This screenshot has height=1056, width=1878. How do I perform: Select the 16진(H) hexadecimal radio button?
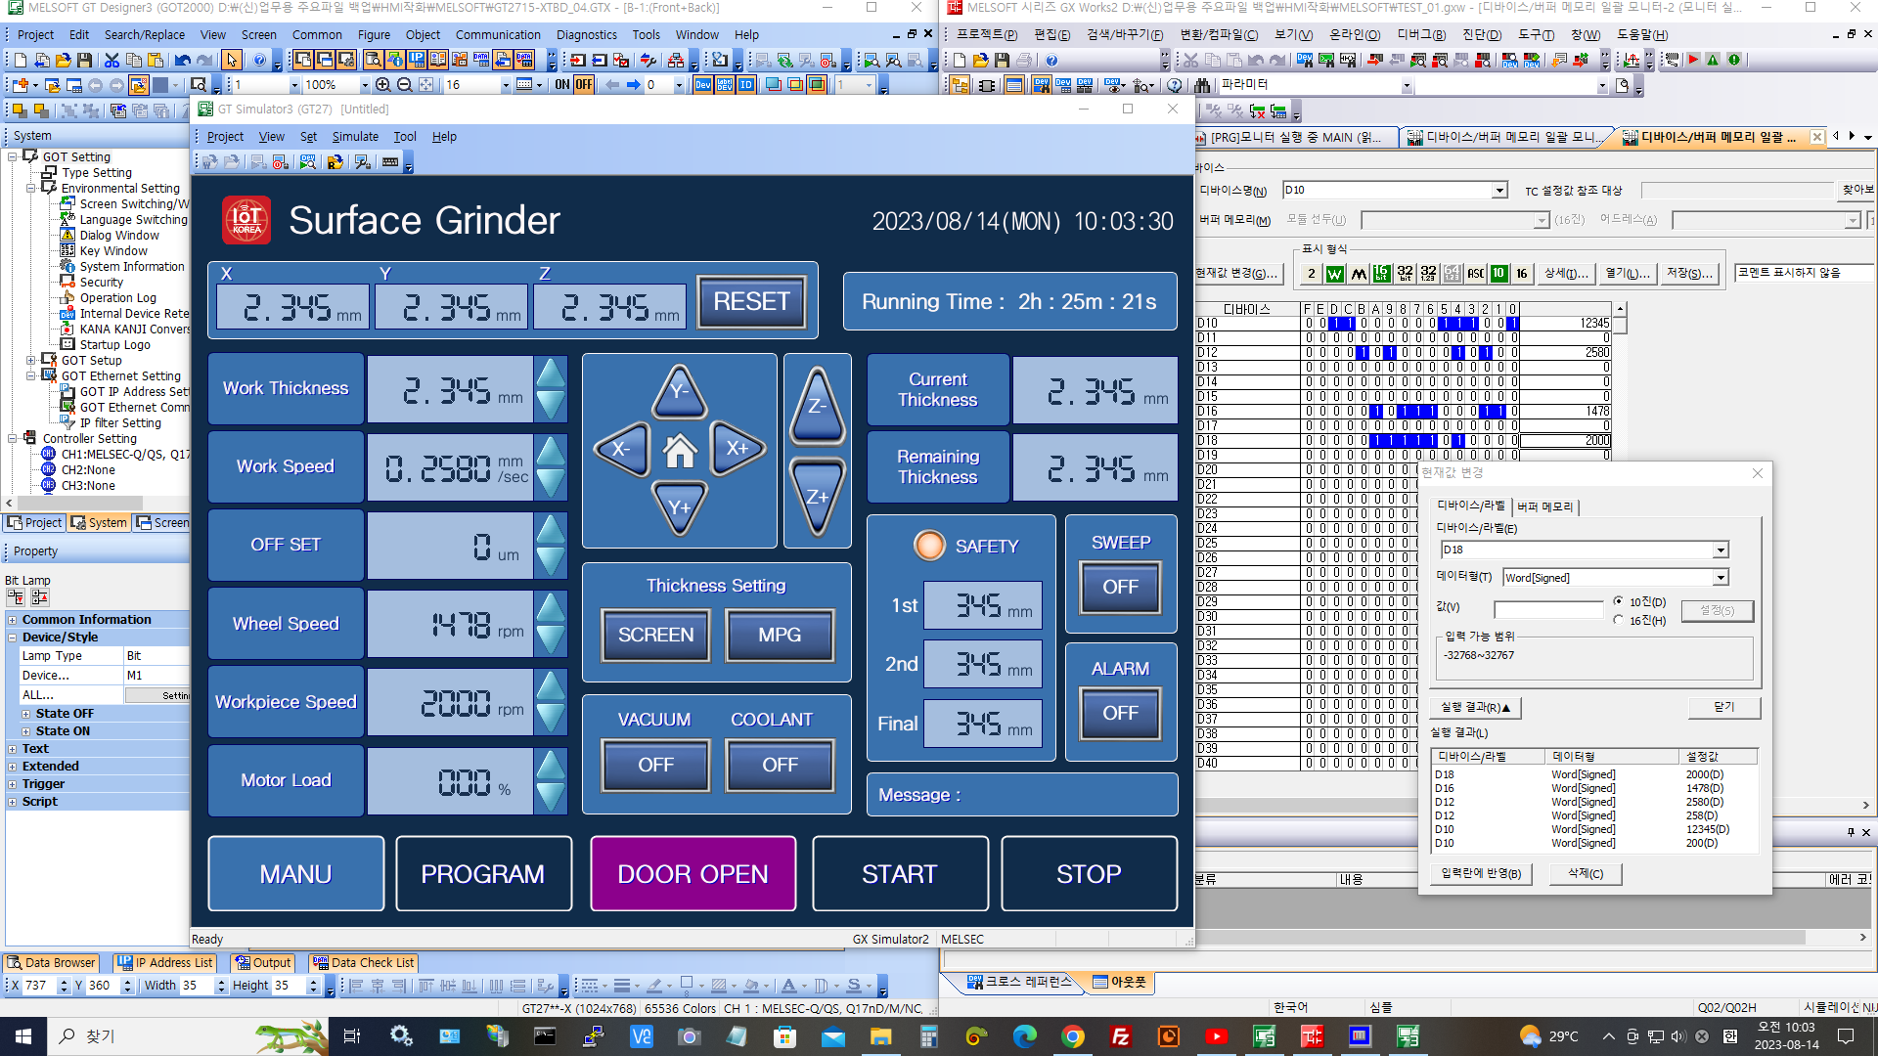click(1619, 620)
